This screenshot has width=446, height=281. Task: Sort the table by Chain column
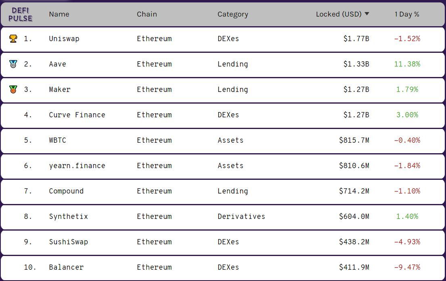[147, 14]
